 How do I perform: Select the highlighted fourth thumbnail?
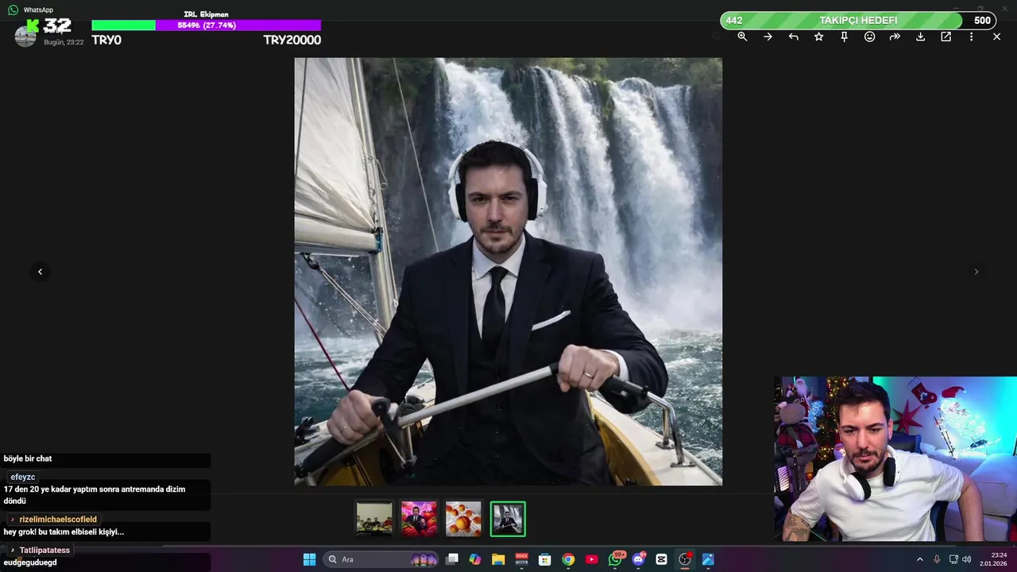coord(508,519)
